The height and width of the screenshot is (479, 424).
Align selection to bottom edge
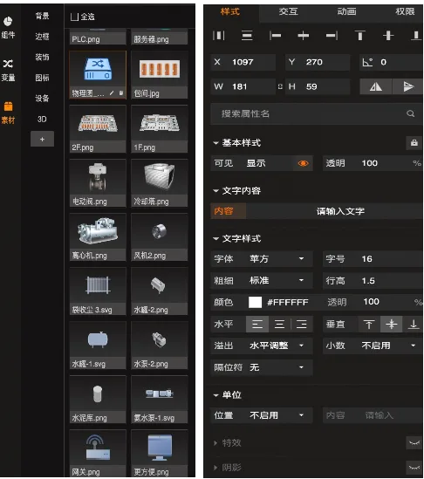(416, 36)
